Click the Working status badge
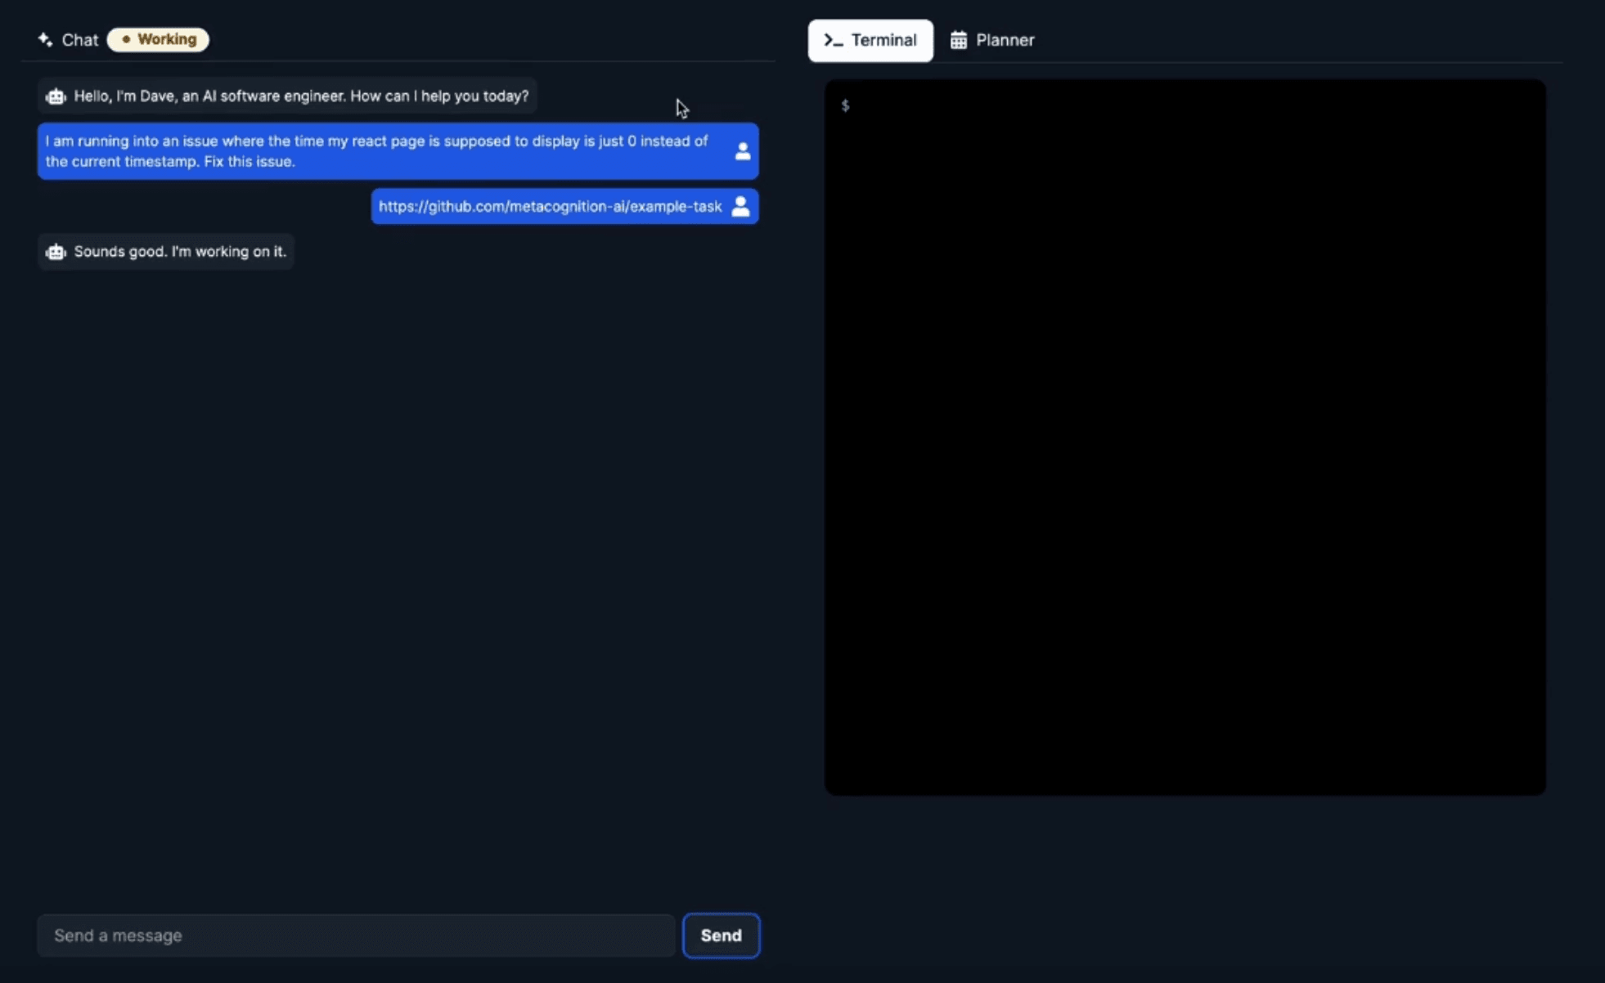This screenshot has height=983, width=1605. tap(159, 39)
